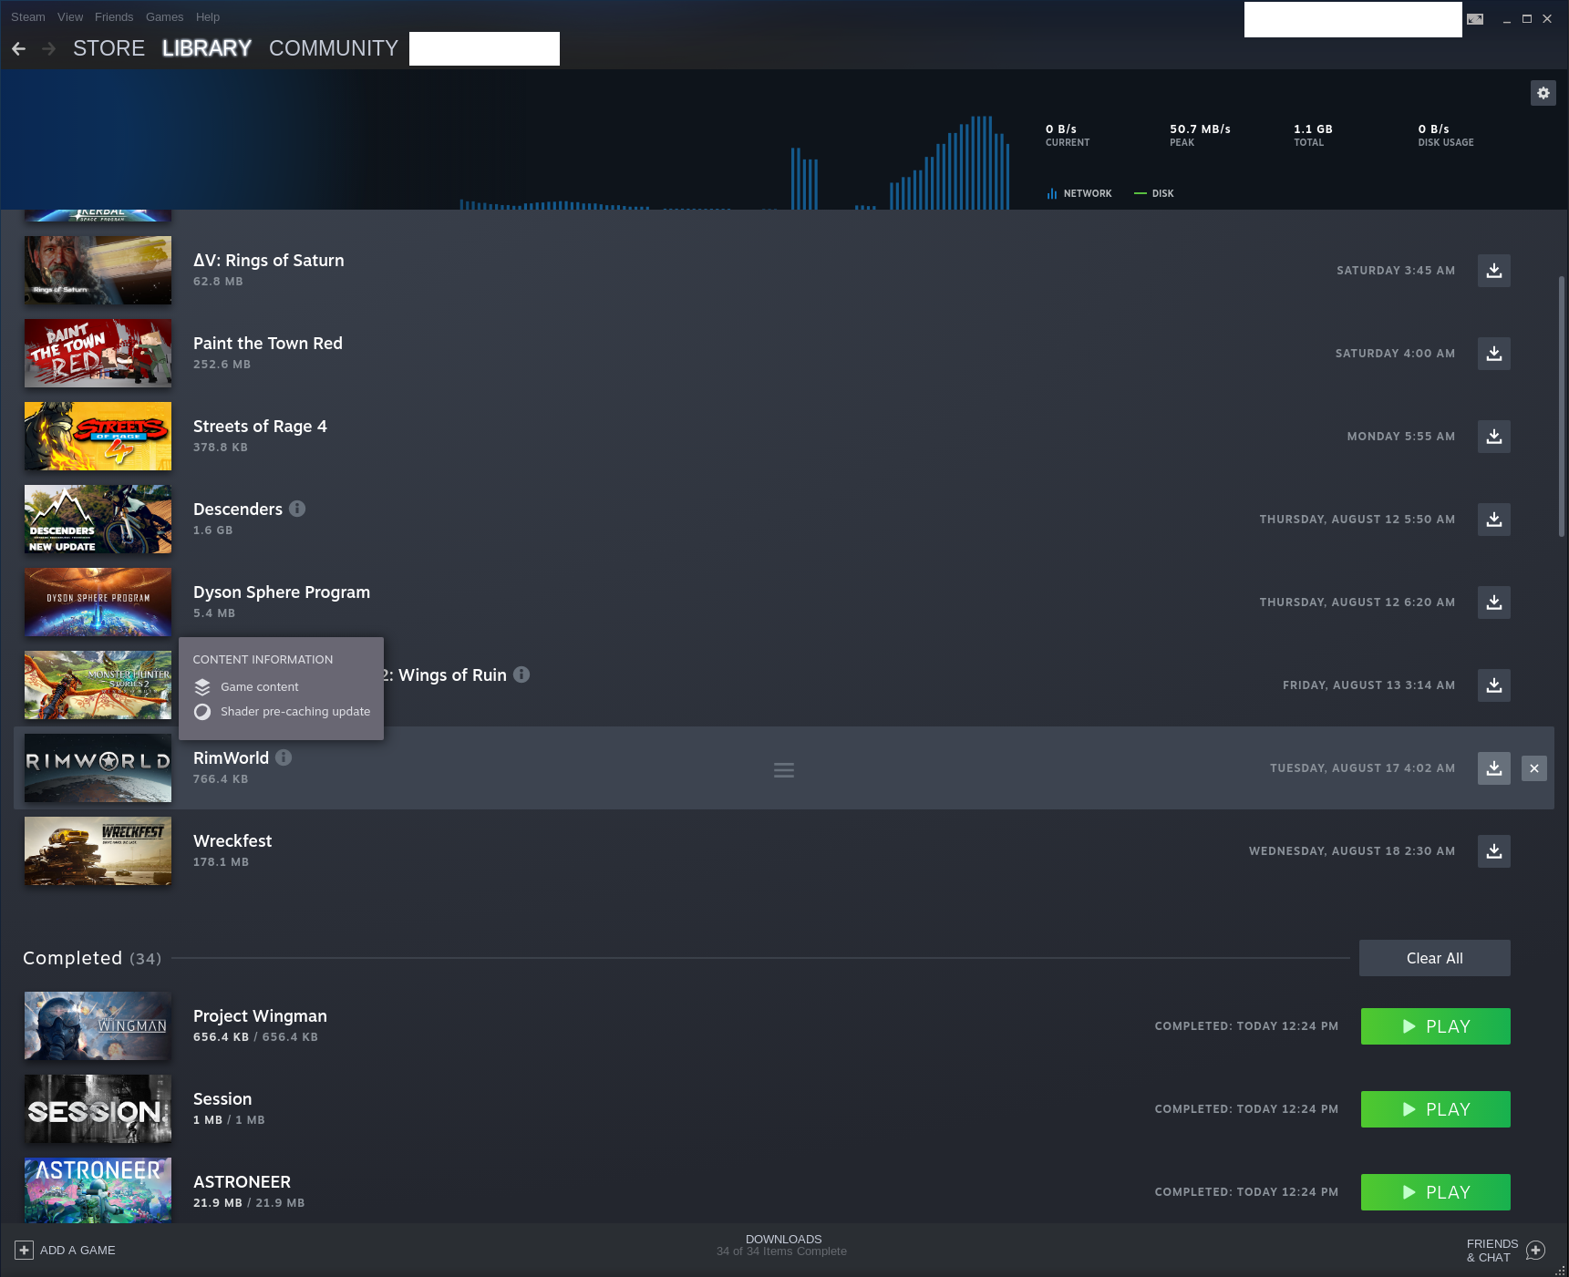Viewport: 1569px width, 1277px height.
Task: Go forward using the forward arrow
Action: [49, 48]
